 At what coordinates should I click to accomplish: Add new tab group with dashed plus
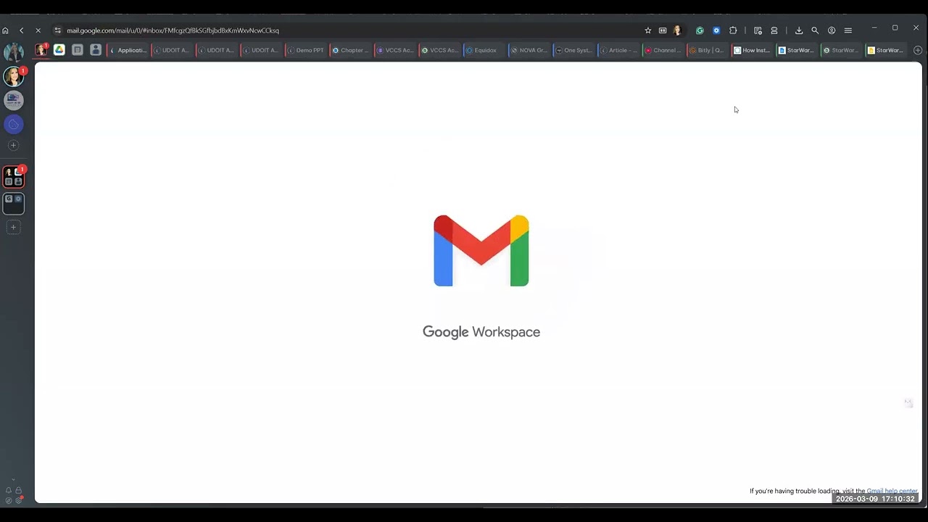[x=13, y=227]
